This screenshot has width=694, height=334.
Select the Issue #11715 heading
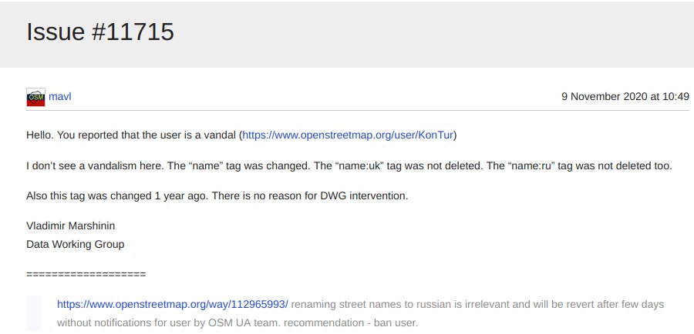pos(100,32)
